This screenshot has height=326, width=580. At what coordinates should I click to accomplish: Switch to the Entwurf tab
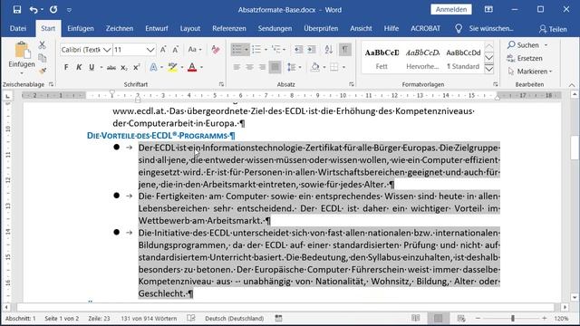click(x=157, y=28)
